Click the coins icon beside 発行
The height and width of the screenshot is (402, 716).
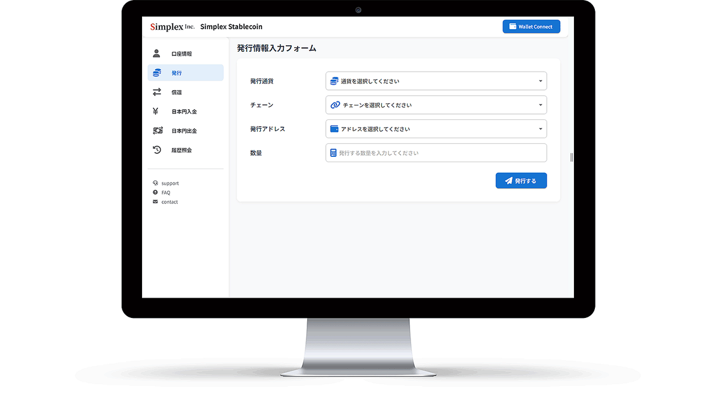156,72
